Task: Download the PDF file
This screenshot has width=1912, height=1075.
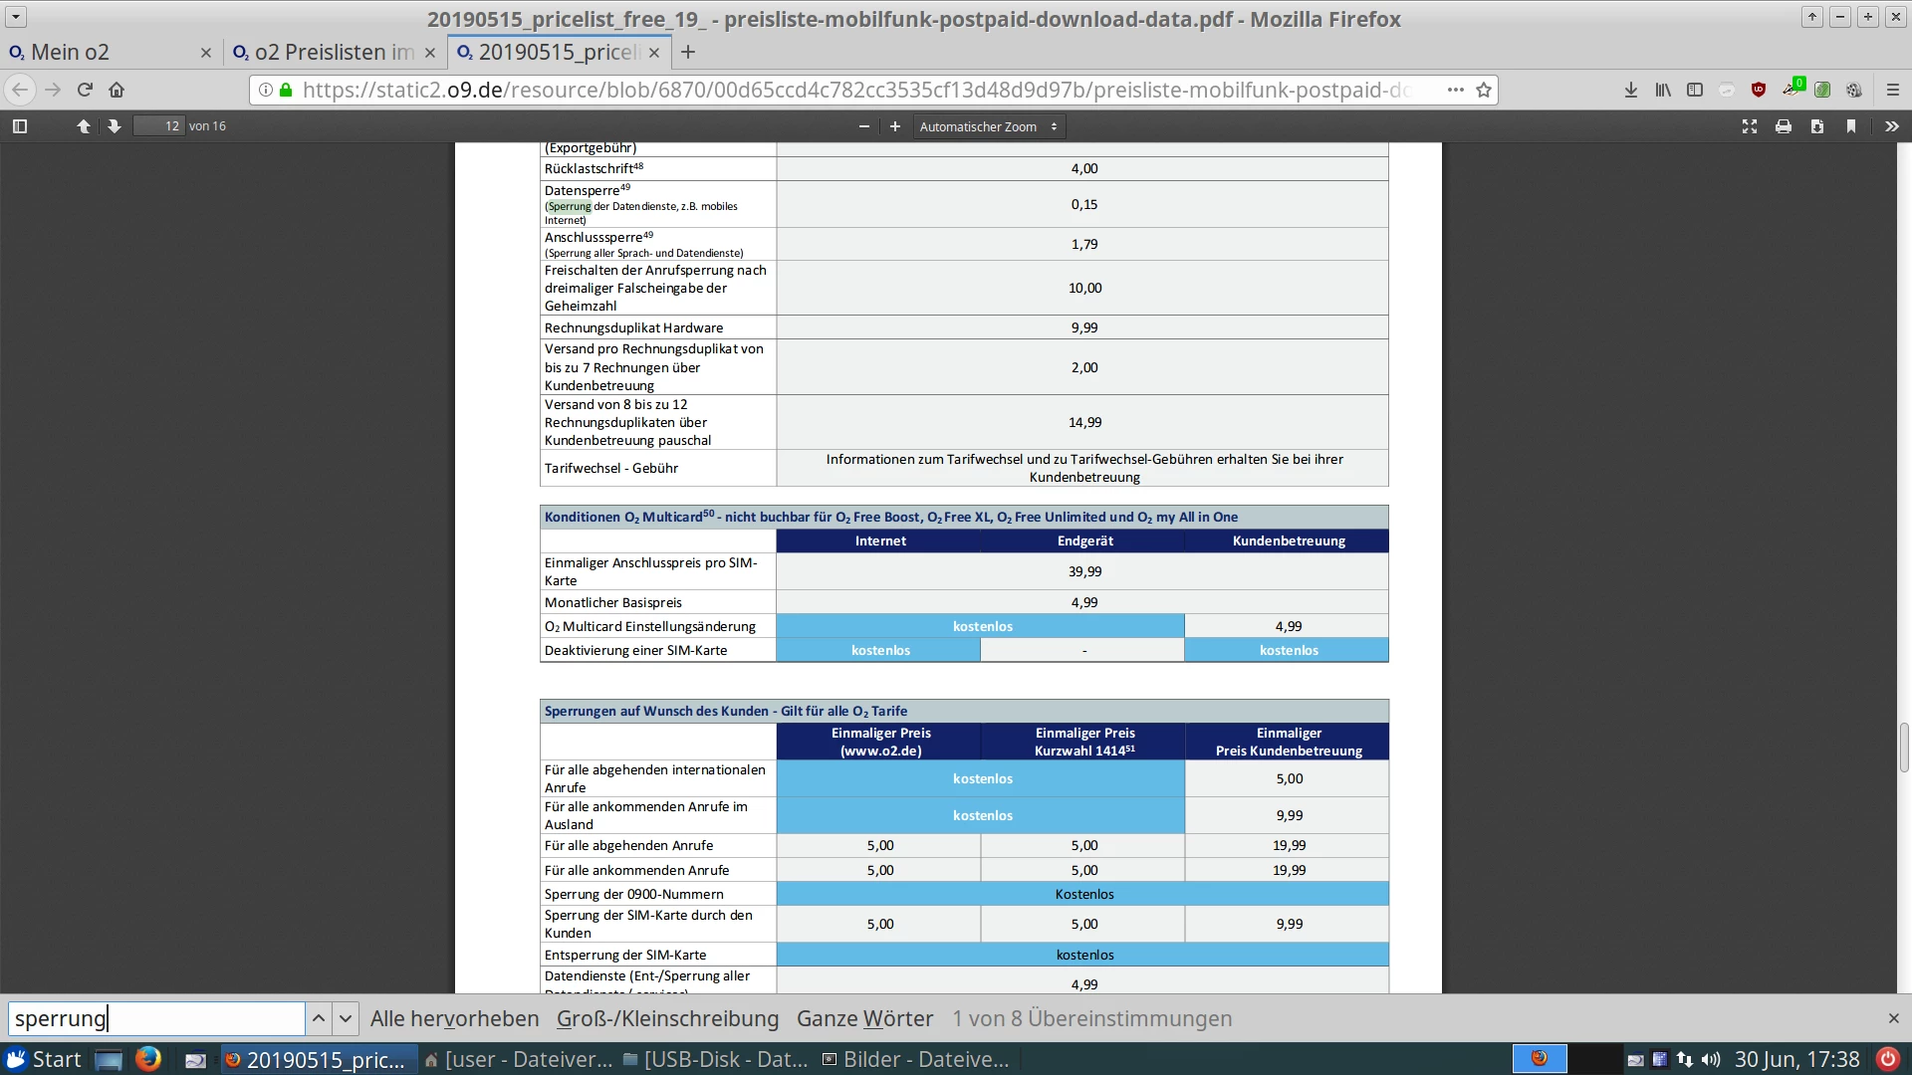Action: click(x=1817, y=126)
